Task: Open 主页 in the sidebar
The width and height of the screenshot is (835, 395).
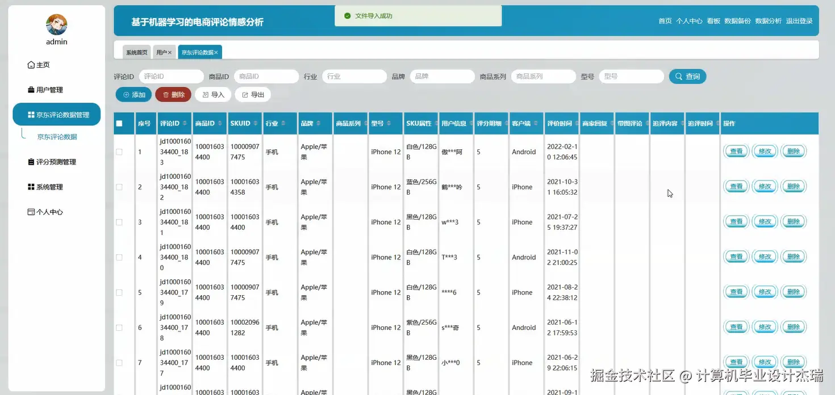Action: pyautogui.click(x=39, y=65)
